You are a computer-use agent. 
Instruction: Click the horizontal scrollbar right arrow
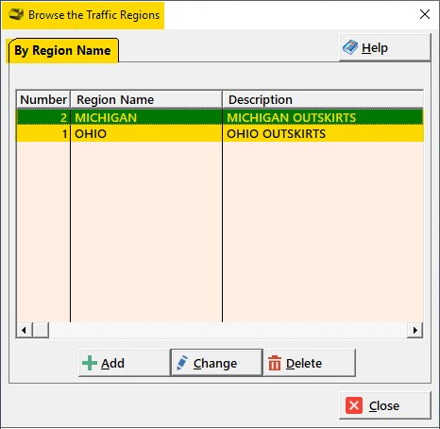tap(415, 330)
